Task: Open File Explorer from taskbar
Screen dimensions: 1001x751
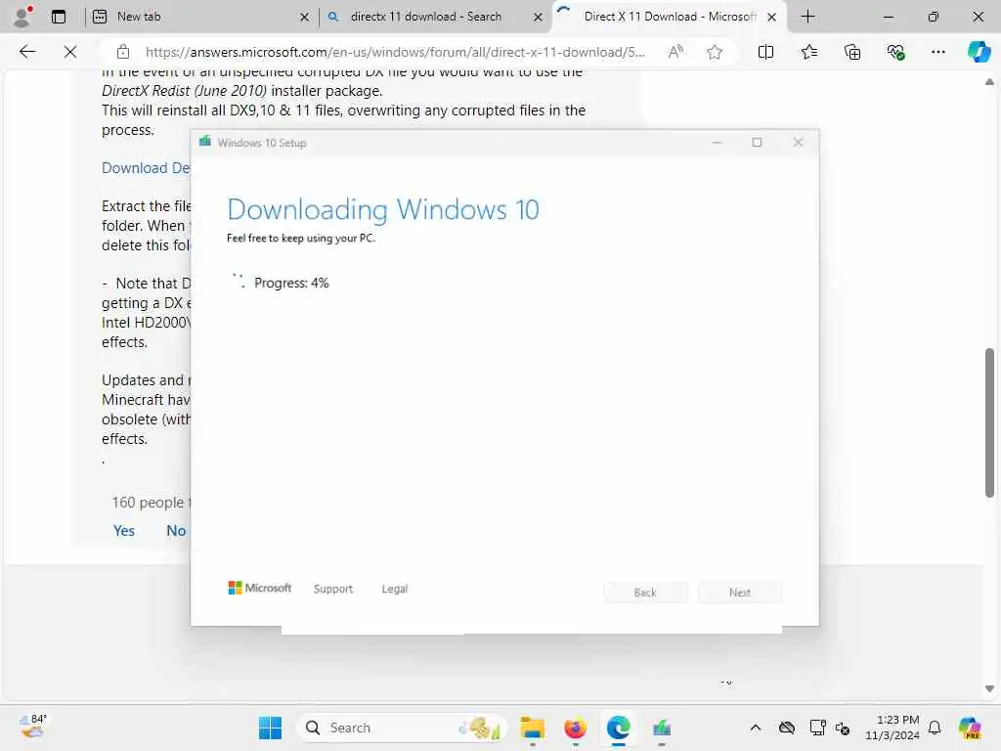Action: click(532, 728)
